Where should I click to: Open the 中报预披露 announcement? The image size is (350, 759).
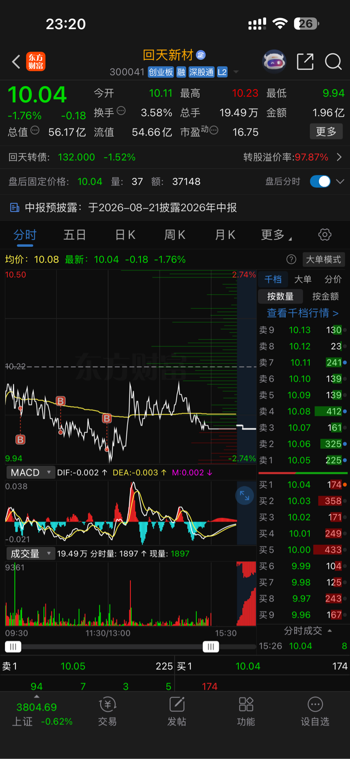pos(175,208)
